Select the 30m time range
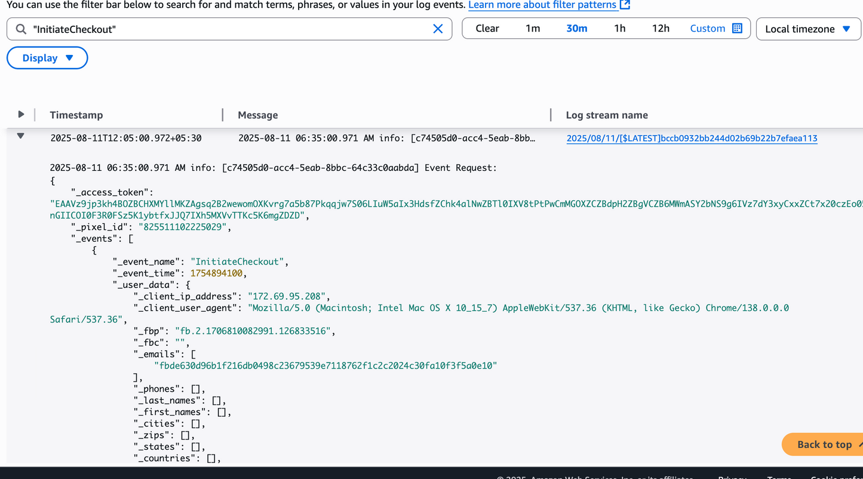Image resolution: width=863 pixels, height=479 pixels. tap(576, 29)
